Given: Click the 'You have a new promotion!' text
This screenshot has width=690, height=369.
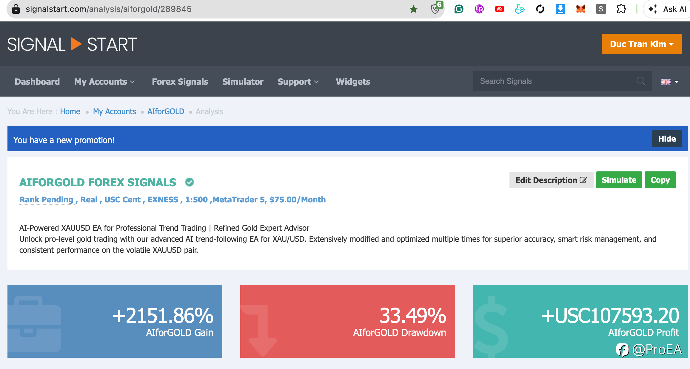Looking at the screenshot, I should pos(64,140).
